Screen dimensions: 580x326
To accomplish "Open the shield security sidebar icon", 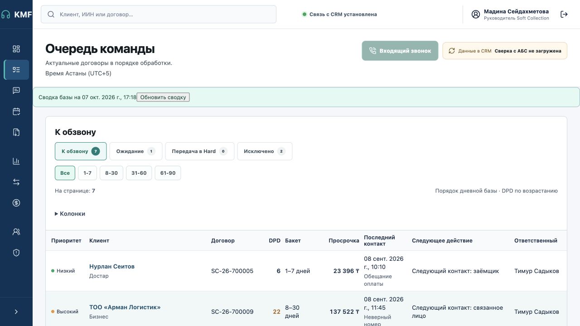I will 16,253.
